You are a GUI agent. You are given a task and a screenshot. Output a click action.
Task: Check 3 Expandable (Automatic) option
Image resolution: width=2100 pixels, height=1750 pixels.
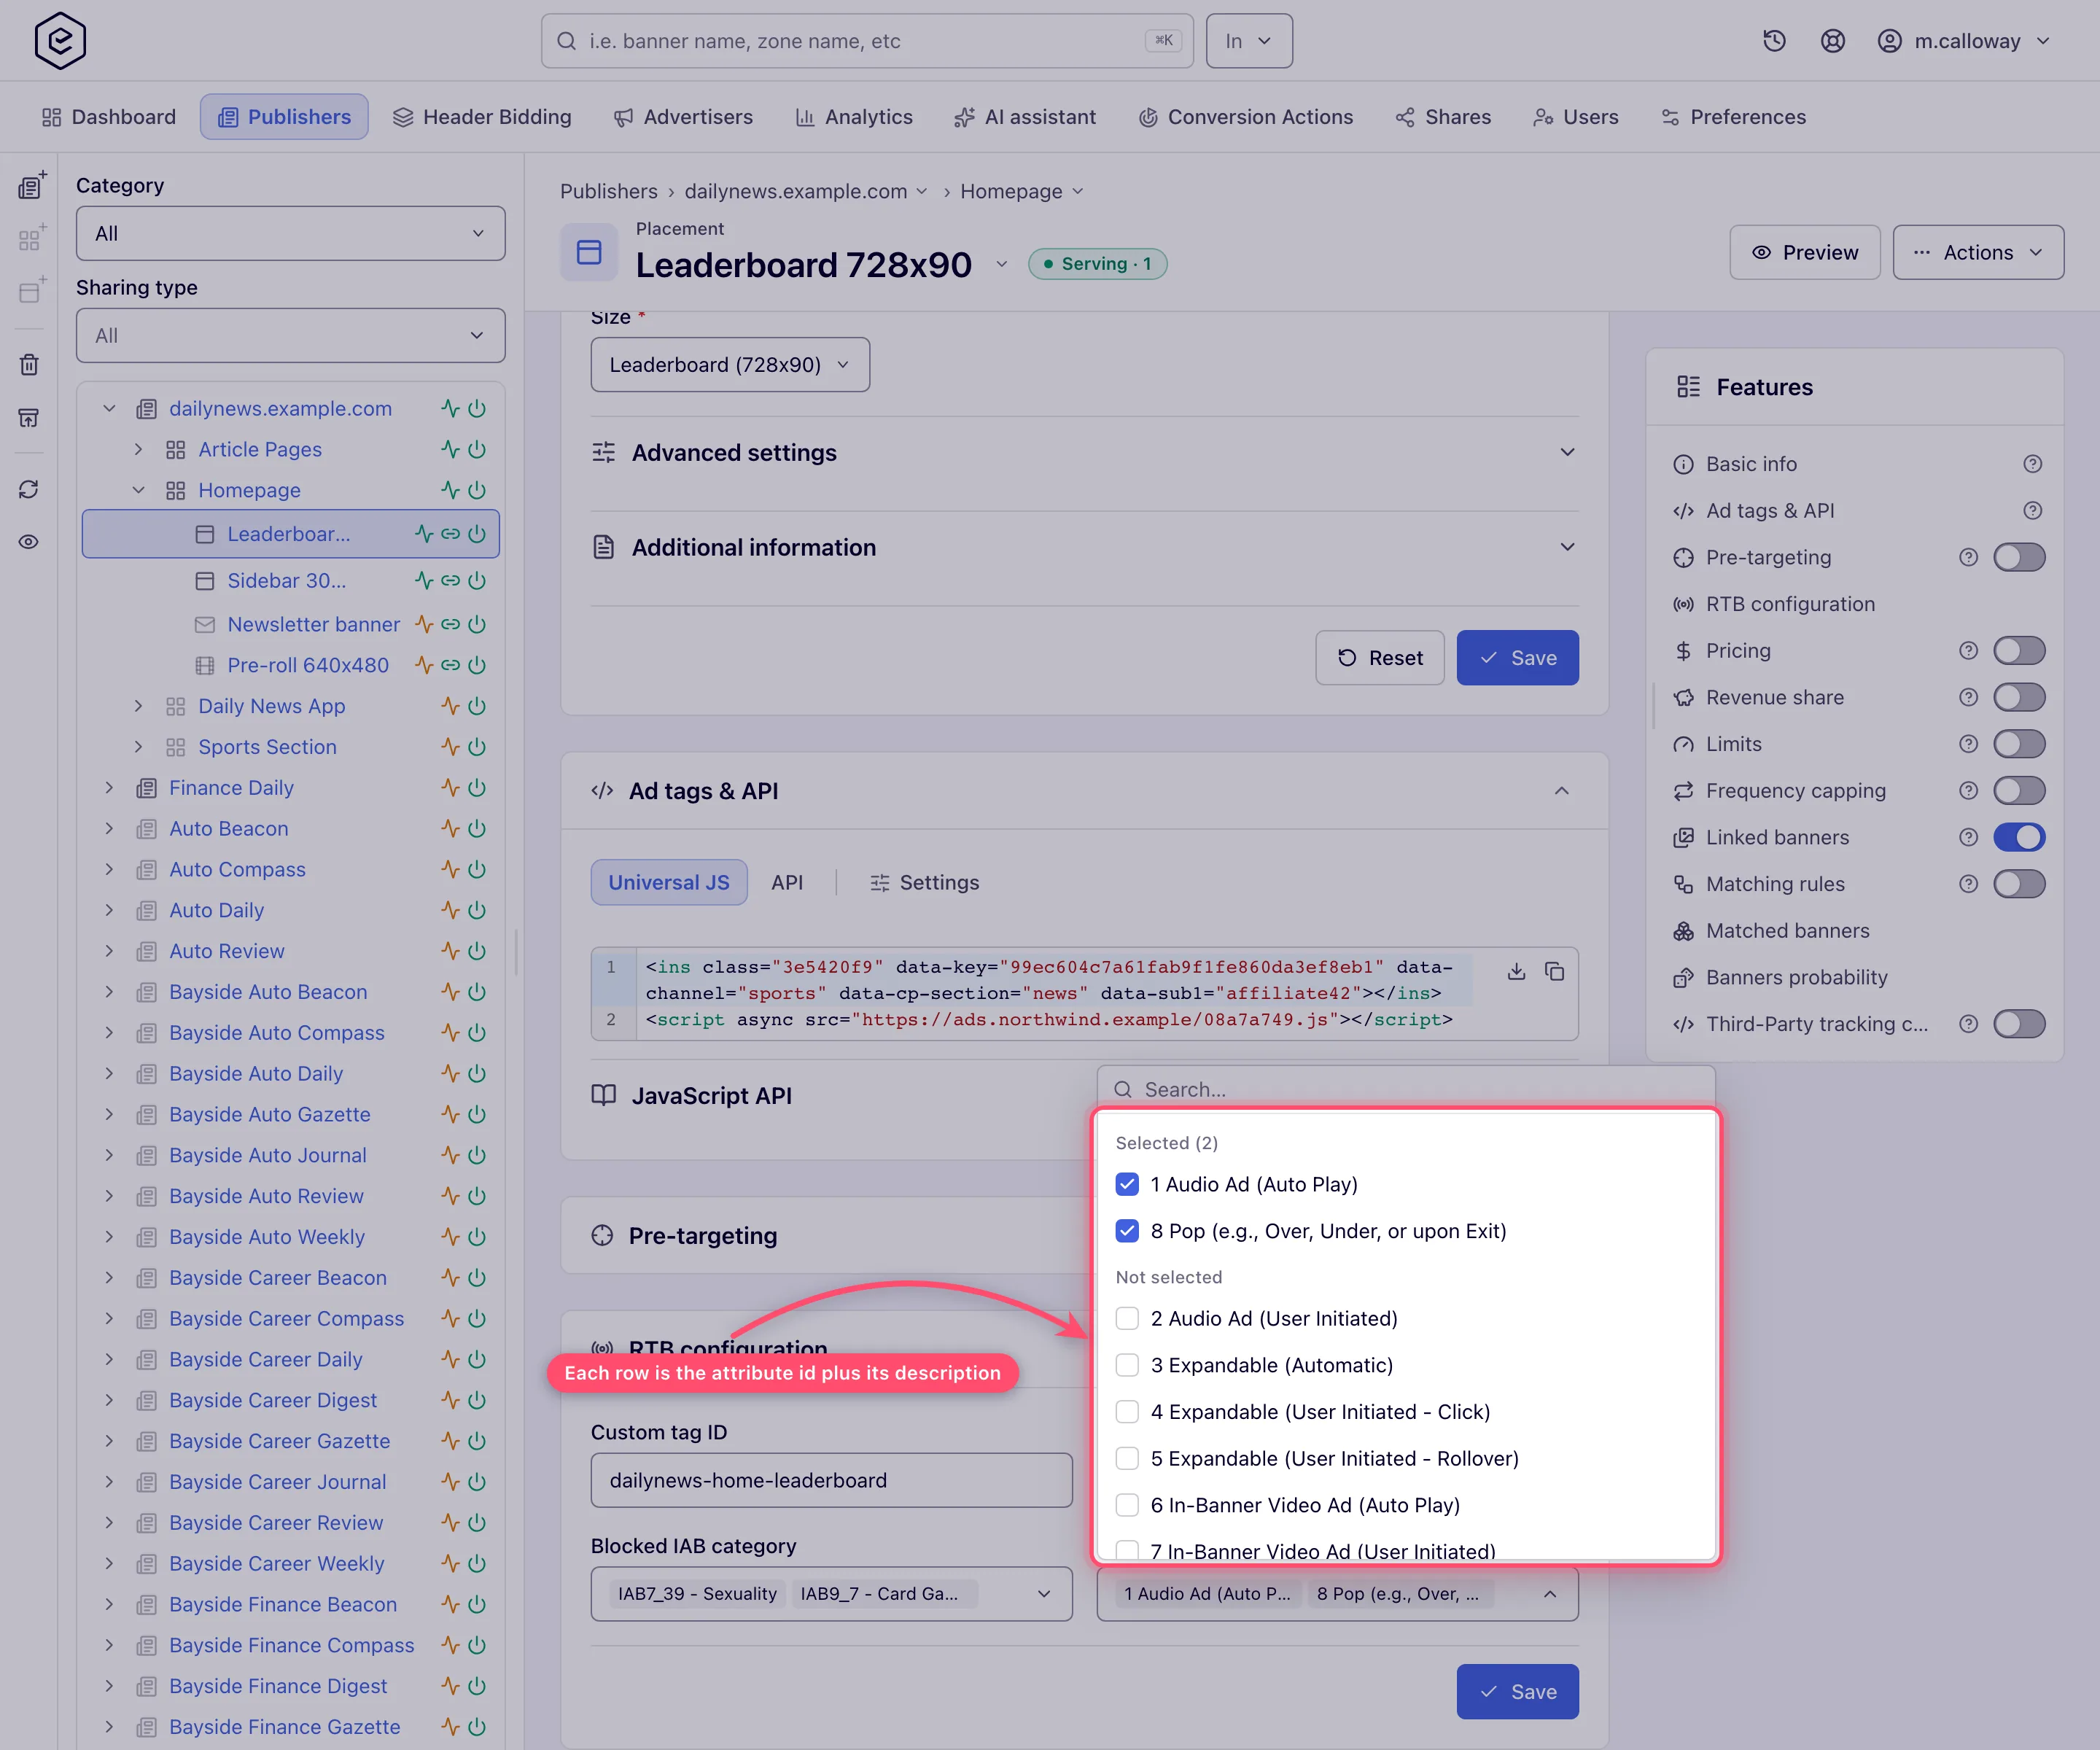point(1127,1365)
